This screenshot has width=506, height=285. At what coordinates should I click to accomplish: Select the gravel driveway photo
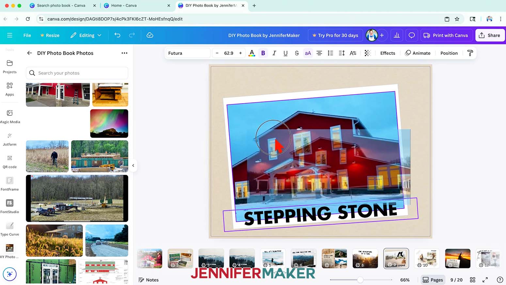(x=107, y=241)
